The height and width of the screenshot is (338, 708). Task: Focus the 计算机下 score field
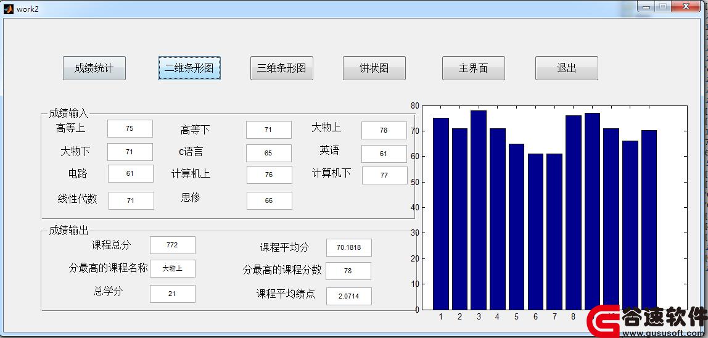pos(384,175)
